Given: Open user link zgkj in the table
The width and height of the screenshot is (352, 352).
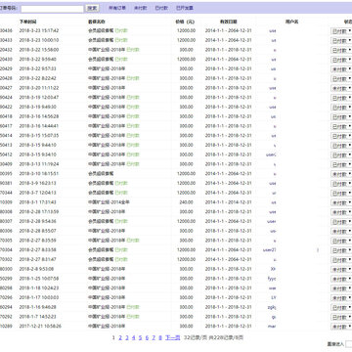Looking at the screenshot, I should point(272,307).
